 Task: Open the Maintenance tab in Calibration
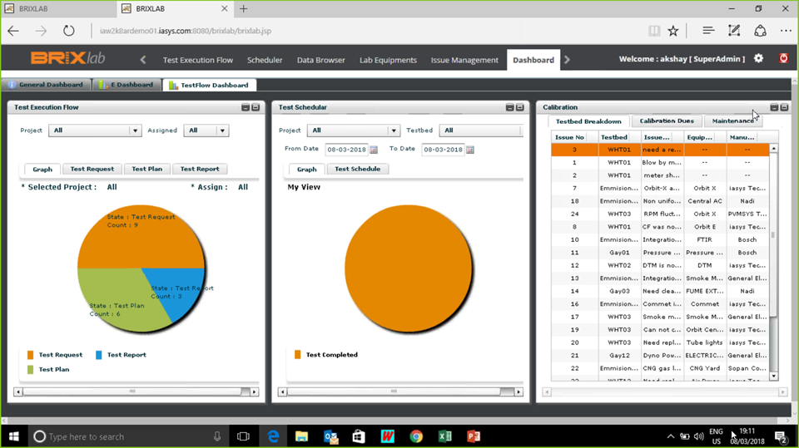732,121
